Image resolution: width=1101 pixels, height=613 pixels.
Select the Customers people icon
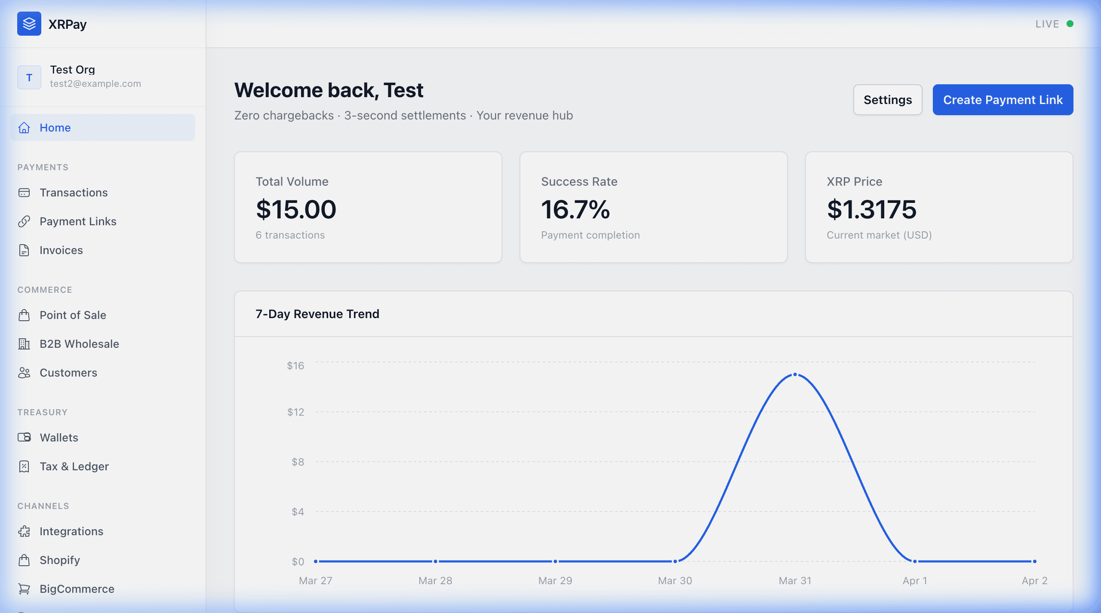click(x=24, y=373)
